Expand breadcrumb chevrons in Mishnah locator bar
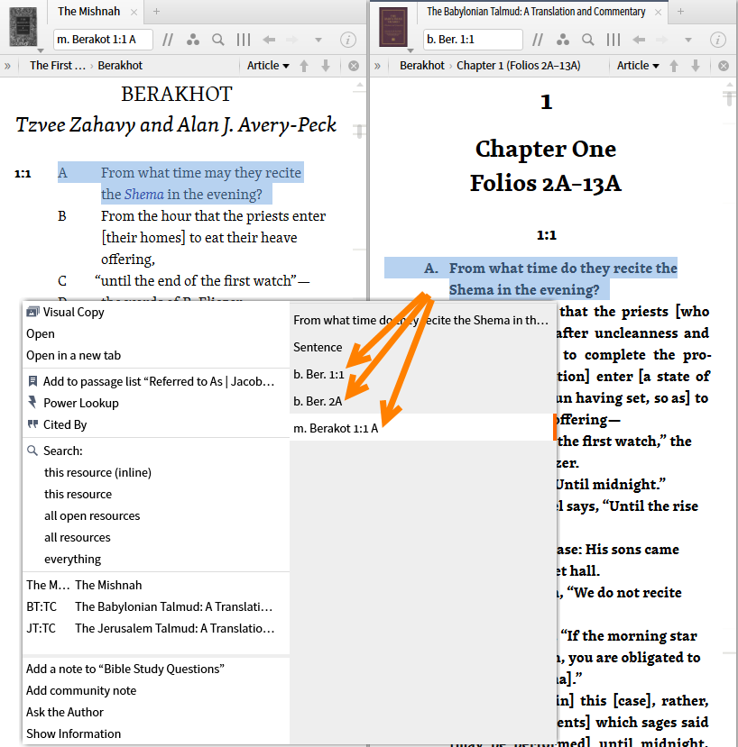Viewport: 738px width, 747px height. [7, 66]
